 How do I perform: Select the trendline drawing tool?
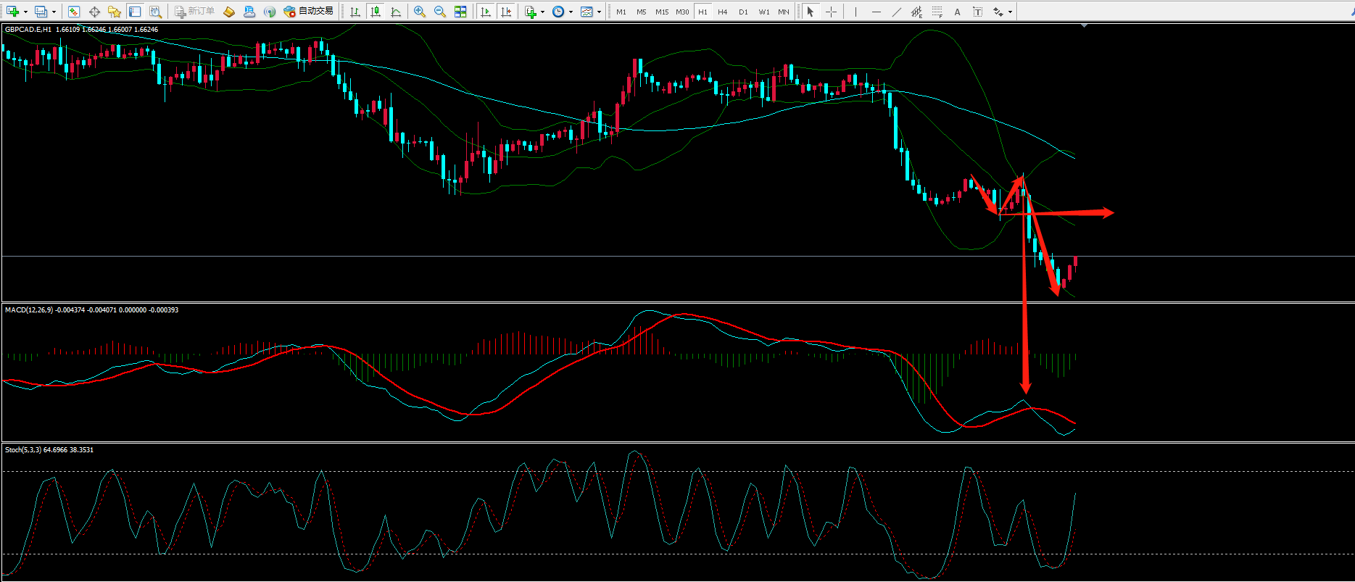tap(897, 12)
